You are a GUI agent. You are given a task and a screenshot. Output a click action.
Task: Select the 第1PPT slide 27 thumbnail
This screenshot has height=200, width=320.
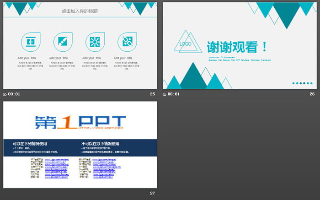coord(80,145)
